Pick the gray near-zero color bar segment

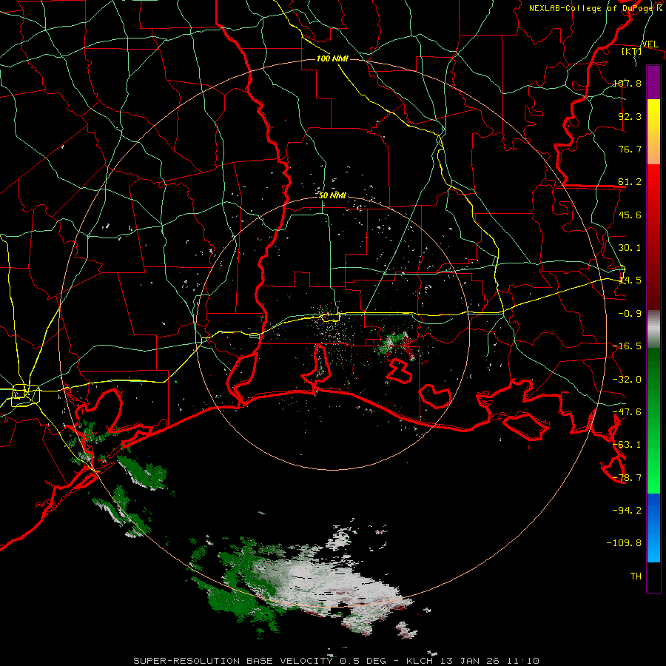(653, 329)
